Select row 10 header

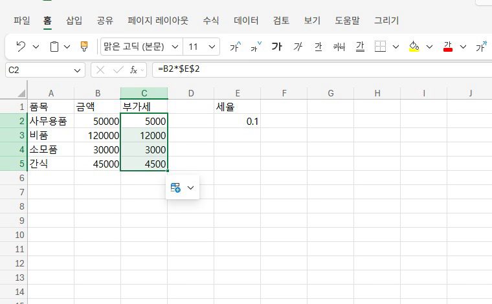14,235
